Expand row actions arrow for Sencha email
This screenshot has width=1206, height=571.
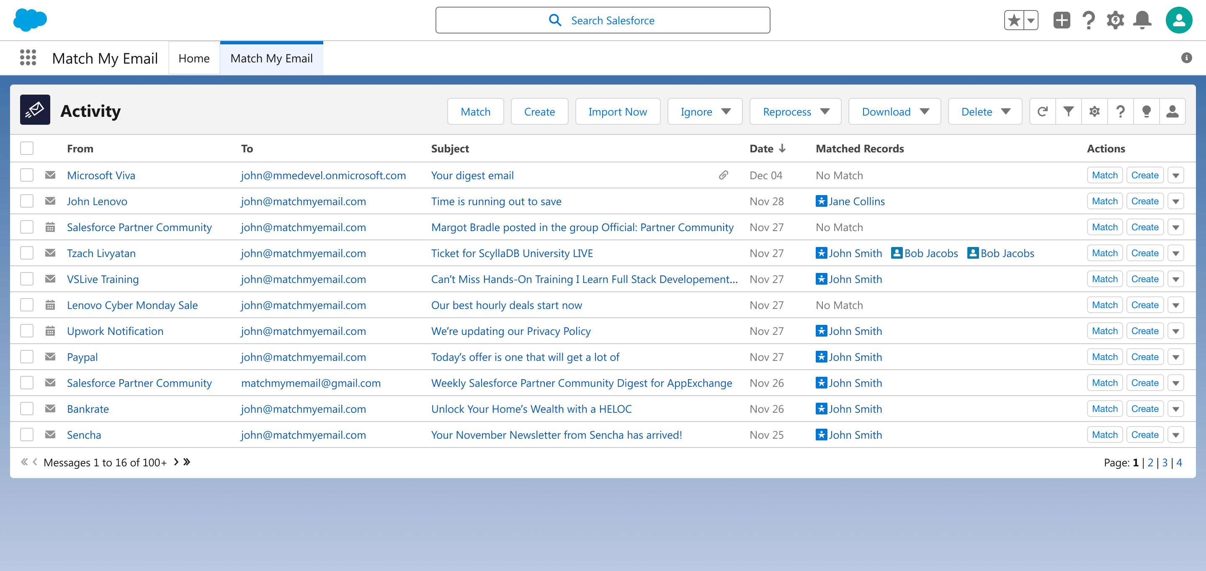point(1175,435)
